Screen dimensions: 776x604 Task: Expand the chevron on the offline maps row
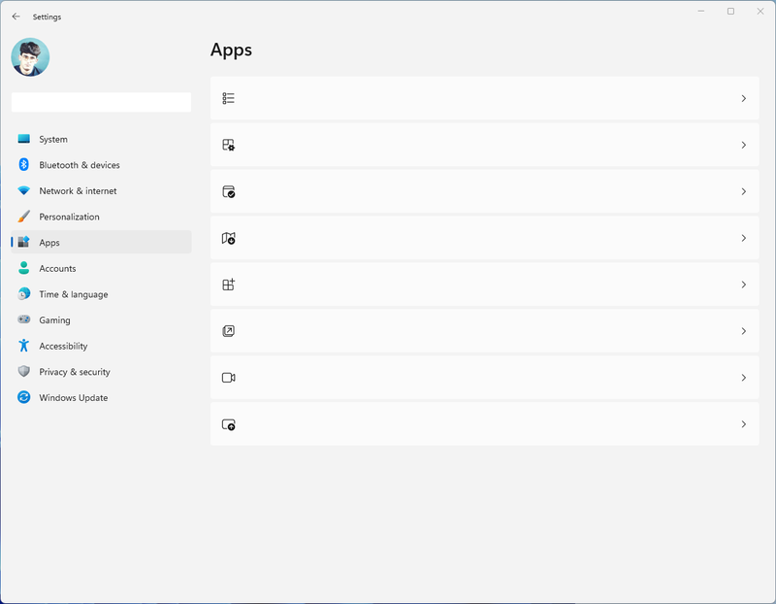pos(744,238)
